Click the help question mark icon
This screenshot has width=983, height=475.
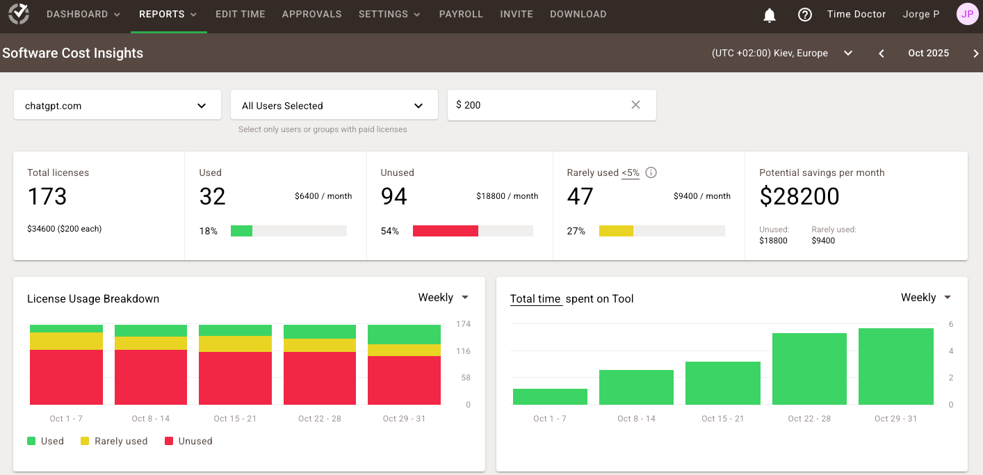[804, 15]
